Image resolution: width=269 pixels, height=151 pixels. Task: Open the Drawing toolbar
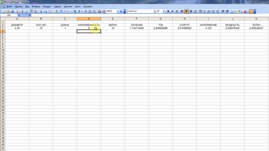pyautogui.click(x=104, y=11)
